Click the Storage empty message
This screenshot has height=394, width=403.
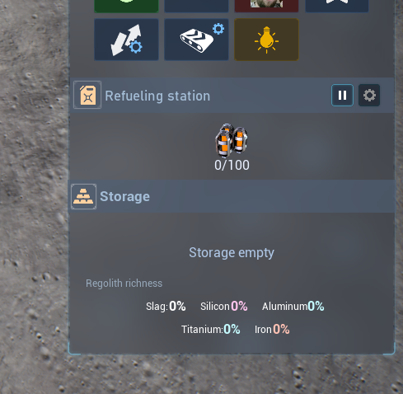pyautogui.click(x=232, y=252)
